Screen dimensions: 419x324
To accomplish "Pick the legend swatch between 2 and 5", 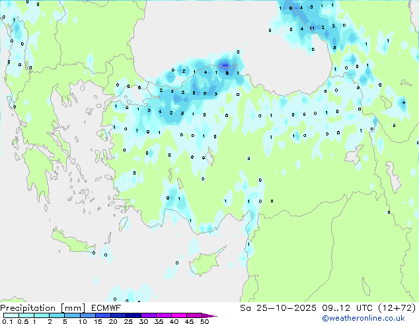I will 57,315.
